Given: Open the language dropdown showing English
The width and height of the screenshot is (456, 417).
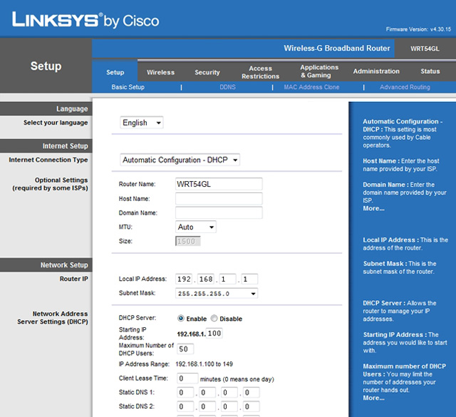Looking at the screenshot, I should click(142, 123).
